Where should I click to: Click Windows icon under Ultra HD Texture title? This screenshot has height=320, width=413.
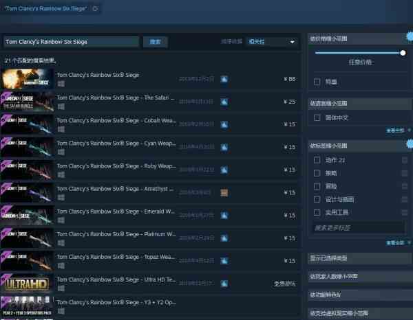61,288
